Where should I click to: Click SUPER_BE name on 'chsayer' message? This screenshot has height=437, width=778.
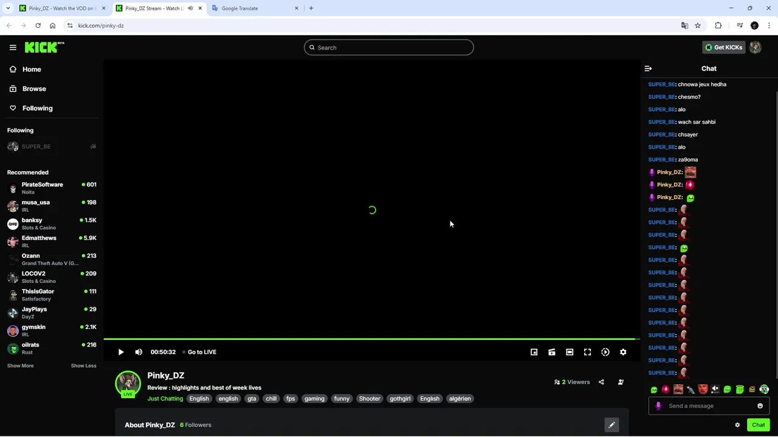click(661, 135)
